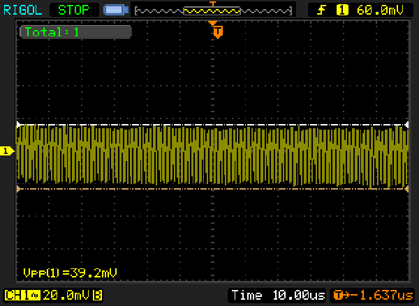Viewport: 419px width, 306px height.
Task: Click the rising edge trigger icon
Action: (x=321, y=10)
